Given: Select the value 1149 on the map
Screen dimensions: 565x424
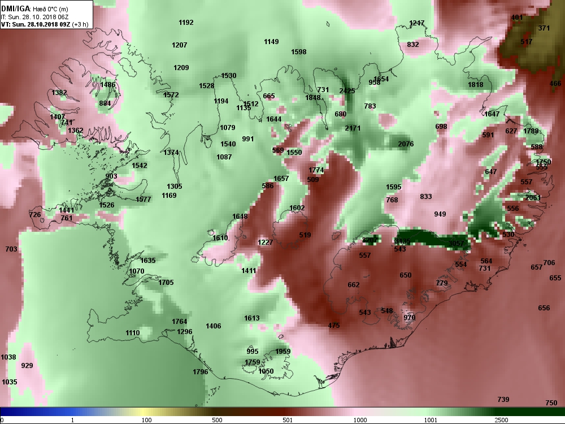Looking at the screenshot, I should [271, 42].
